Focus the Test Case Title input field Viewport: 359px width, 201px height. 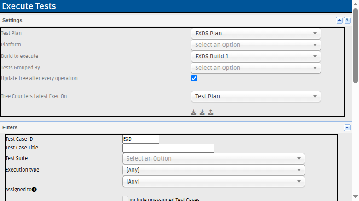pos(168,148)
